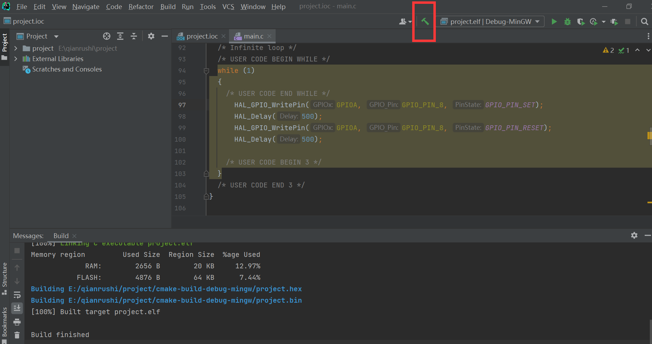The height and width of the screenshot is (344, 652).
Task: Open the Help menu
Action: point(278,7)
